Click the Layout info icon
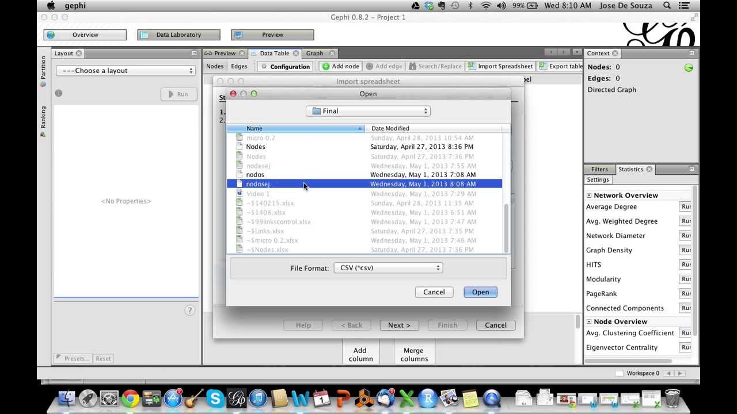The image size is (737, 414). point(58,93)
